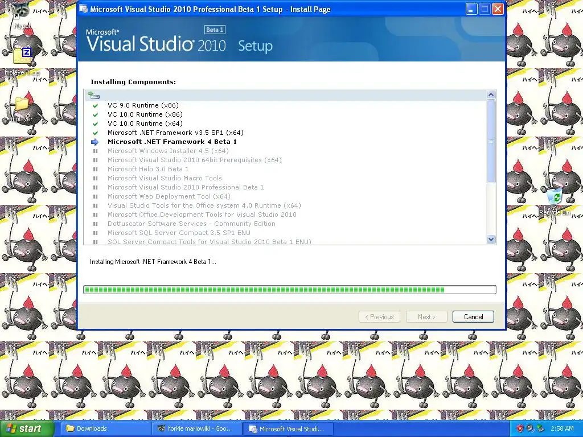Select the mplayer folder on desktop
The height and width of the screenshot is (437, 583).
pos(22,110)
